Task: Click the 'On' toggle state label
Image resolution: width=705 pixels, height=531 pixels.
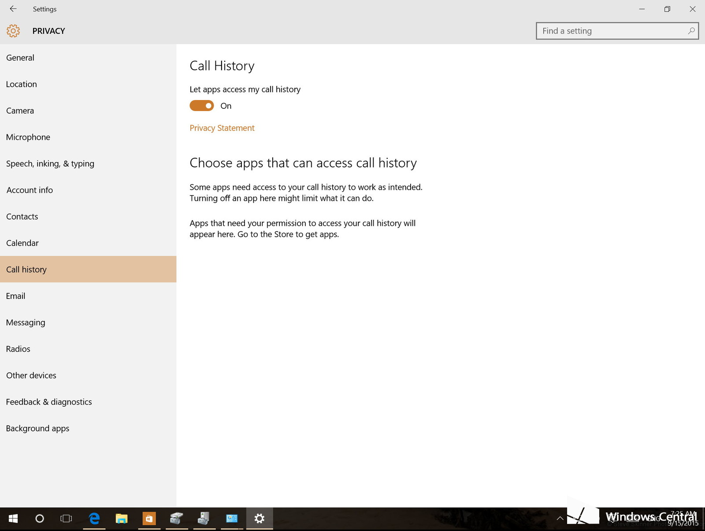Action: click(x=226, y=106)
